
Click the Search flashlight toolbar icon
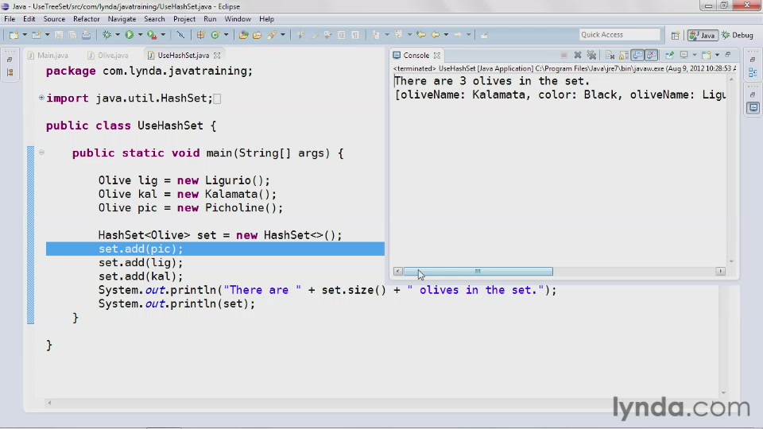(x=272, y=35)
